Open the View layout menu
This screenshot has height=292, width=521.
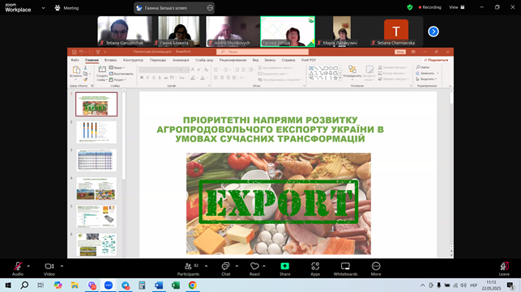(x=457, y=7)
